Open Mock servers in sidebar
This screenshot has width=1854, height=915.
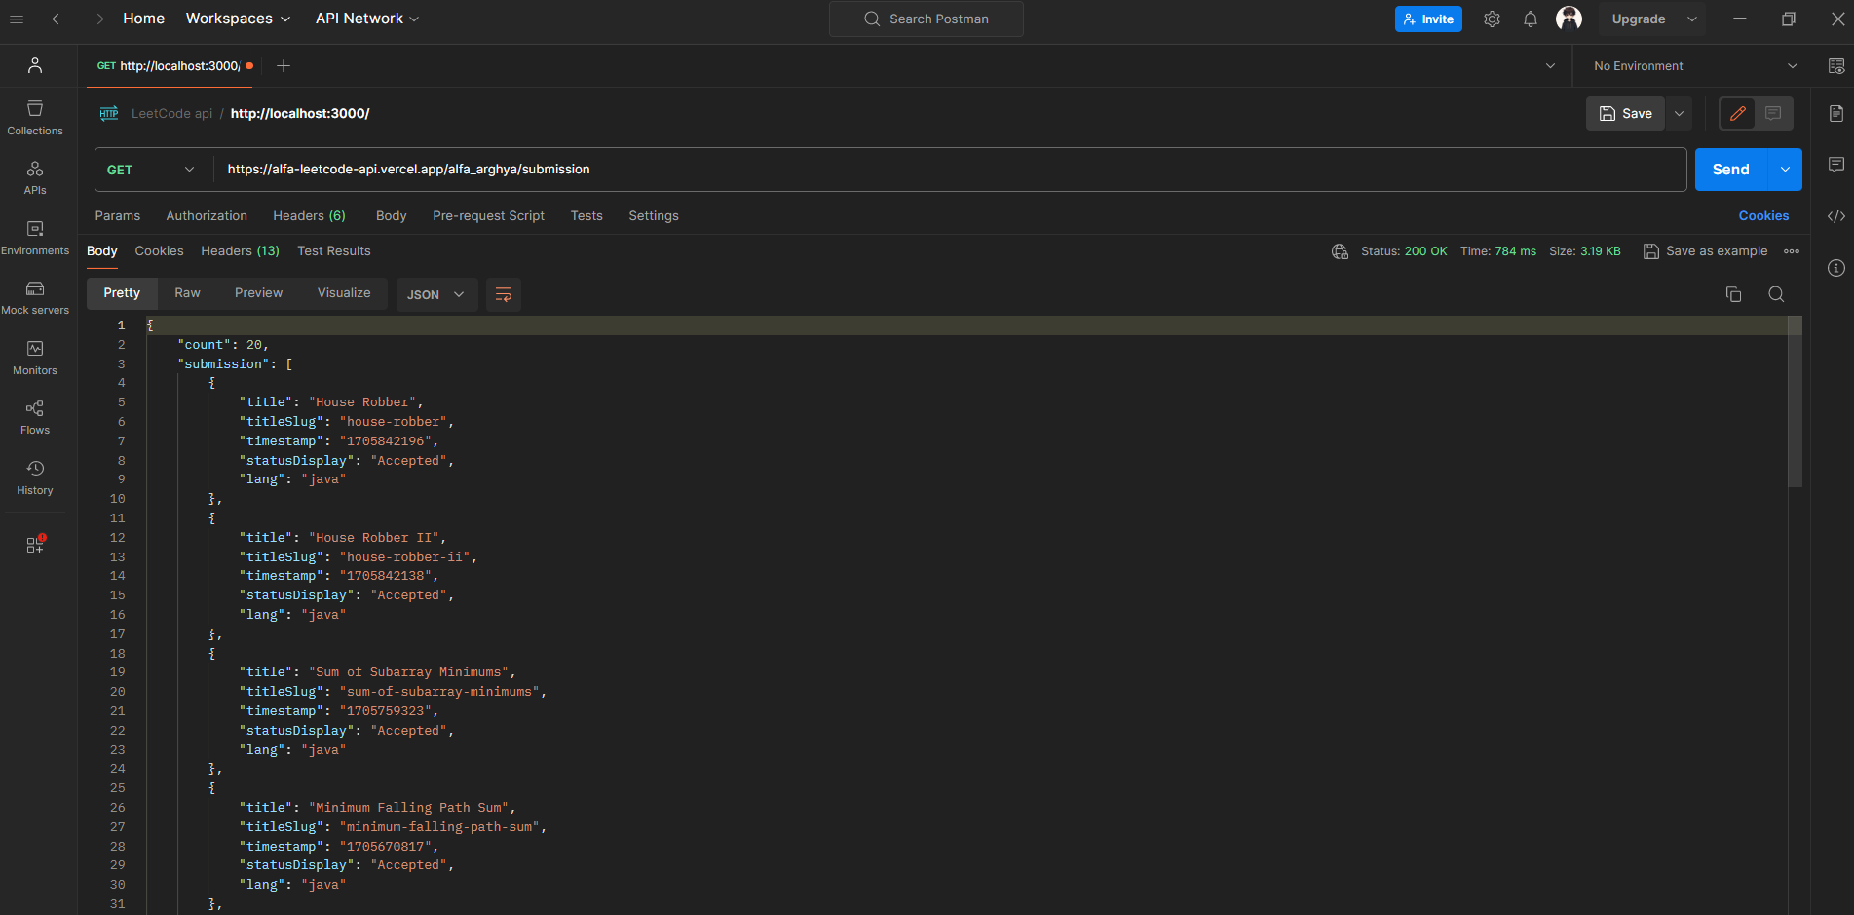click(x=35, y=297)
